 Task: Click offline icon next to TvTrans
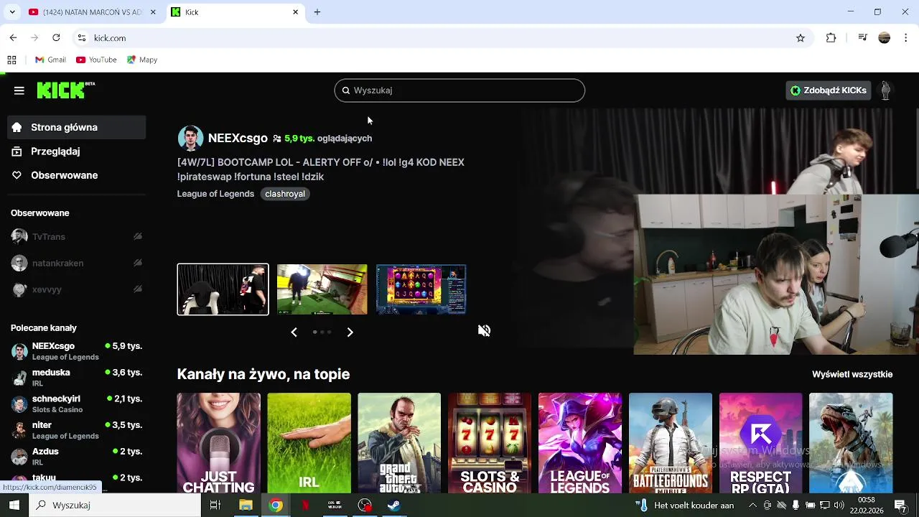[138, 236]
